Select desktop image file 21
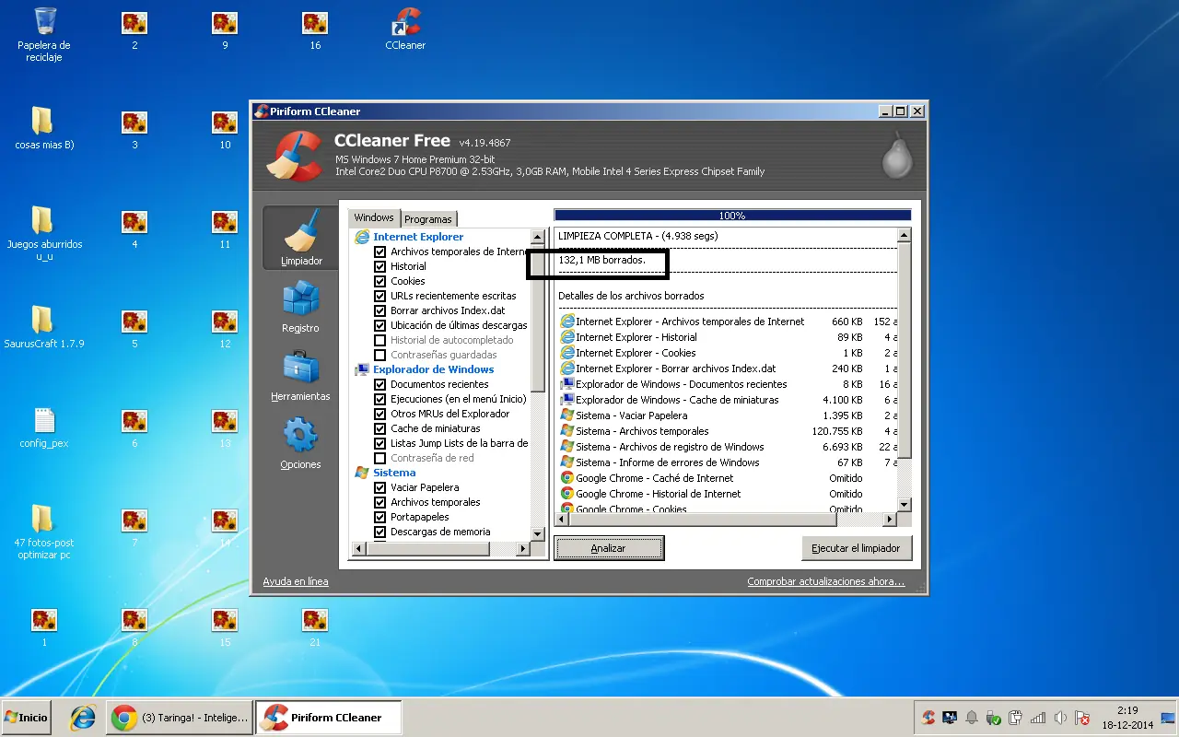1179x737 pixels. click(x=315, y=626)
